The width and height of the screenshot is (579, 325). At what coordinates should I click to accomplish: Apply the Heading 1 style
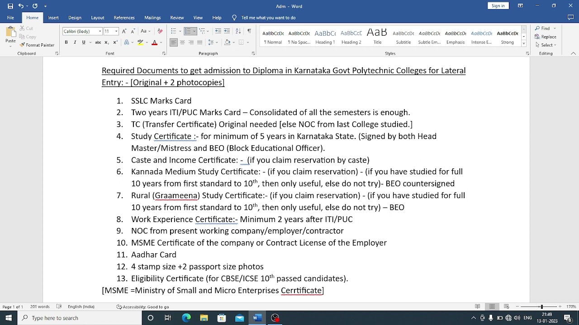(x=325, y=37)
